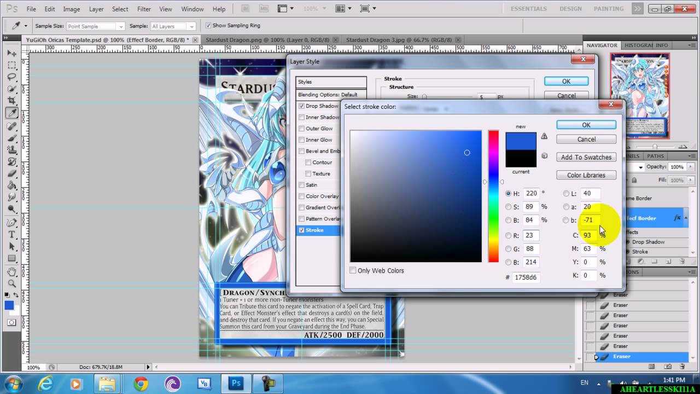Select the Horizontal Type tool
The height and width of the screenshot is (394, 700).
point(11,235)
